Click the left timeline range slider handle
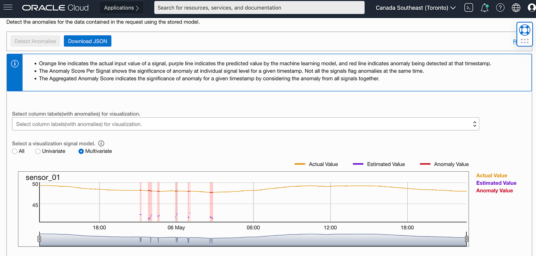Screen dimensions: 536x256 tap(39, 238)
